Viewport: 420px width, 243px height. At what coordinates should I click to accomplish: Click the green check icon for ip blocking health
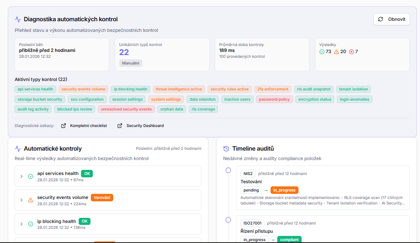31,224
